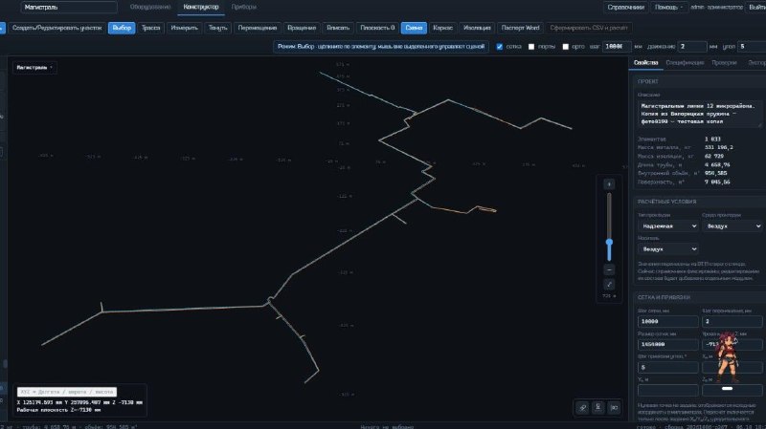Click the camera-like icon in the viewport corner
Image resolution: width=766 pixels, height=429 pixels.
coord(614,408)
